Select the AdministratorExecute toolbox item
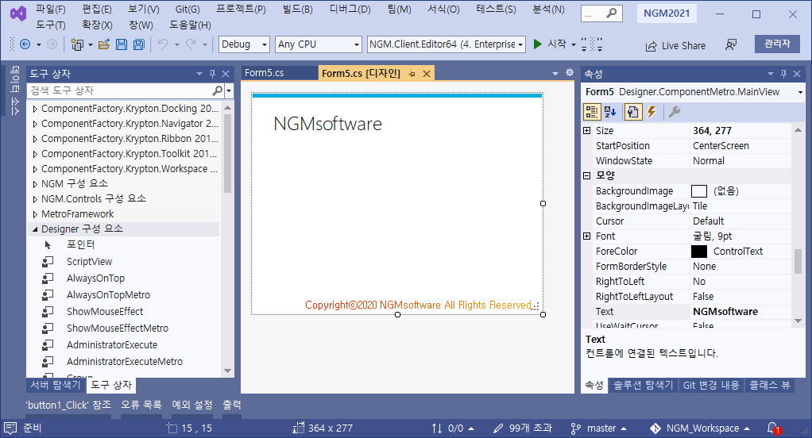812x438 pixels. (x=112, y=345)
